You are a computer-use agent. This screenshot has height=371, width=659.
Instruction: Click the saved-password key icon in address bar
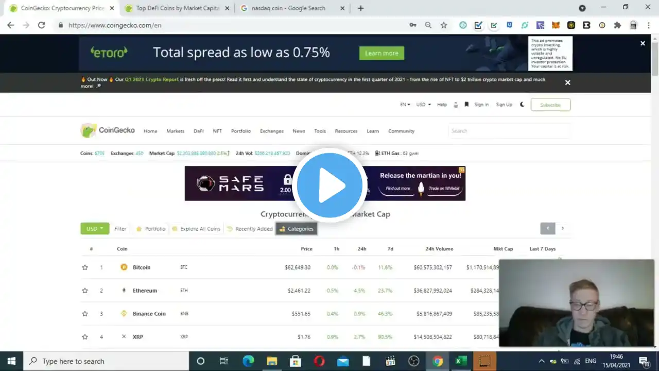(413, 25)
